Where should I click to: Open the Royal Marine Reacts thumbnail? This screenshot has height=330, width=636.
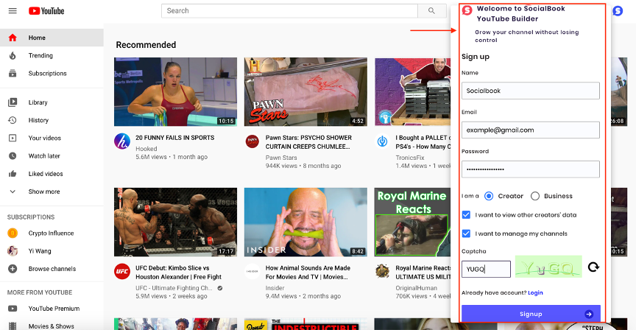(x=412, y=222)
